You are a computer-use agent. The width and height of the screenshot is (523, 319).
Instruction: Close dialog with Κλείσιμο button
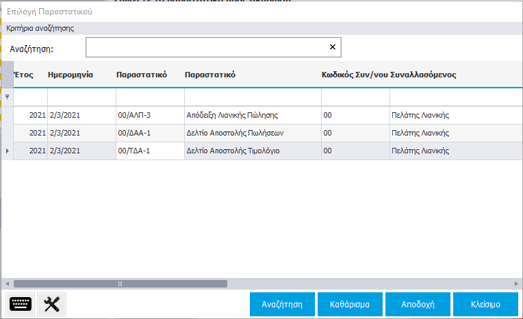point(485,305)
